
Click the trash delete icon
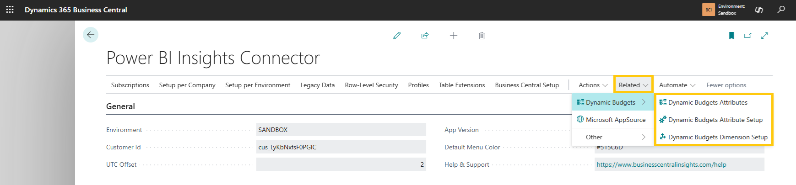coord(482,36)
